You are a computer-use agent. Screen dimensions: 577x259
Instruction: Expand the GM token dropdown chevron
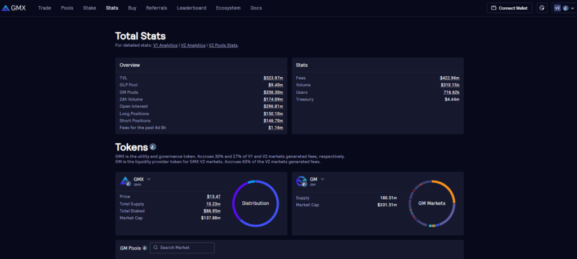(x=322, y=179)
